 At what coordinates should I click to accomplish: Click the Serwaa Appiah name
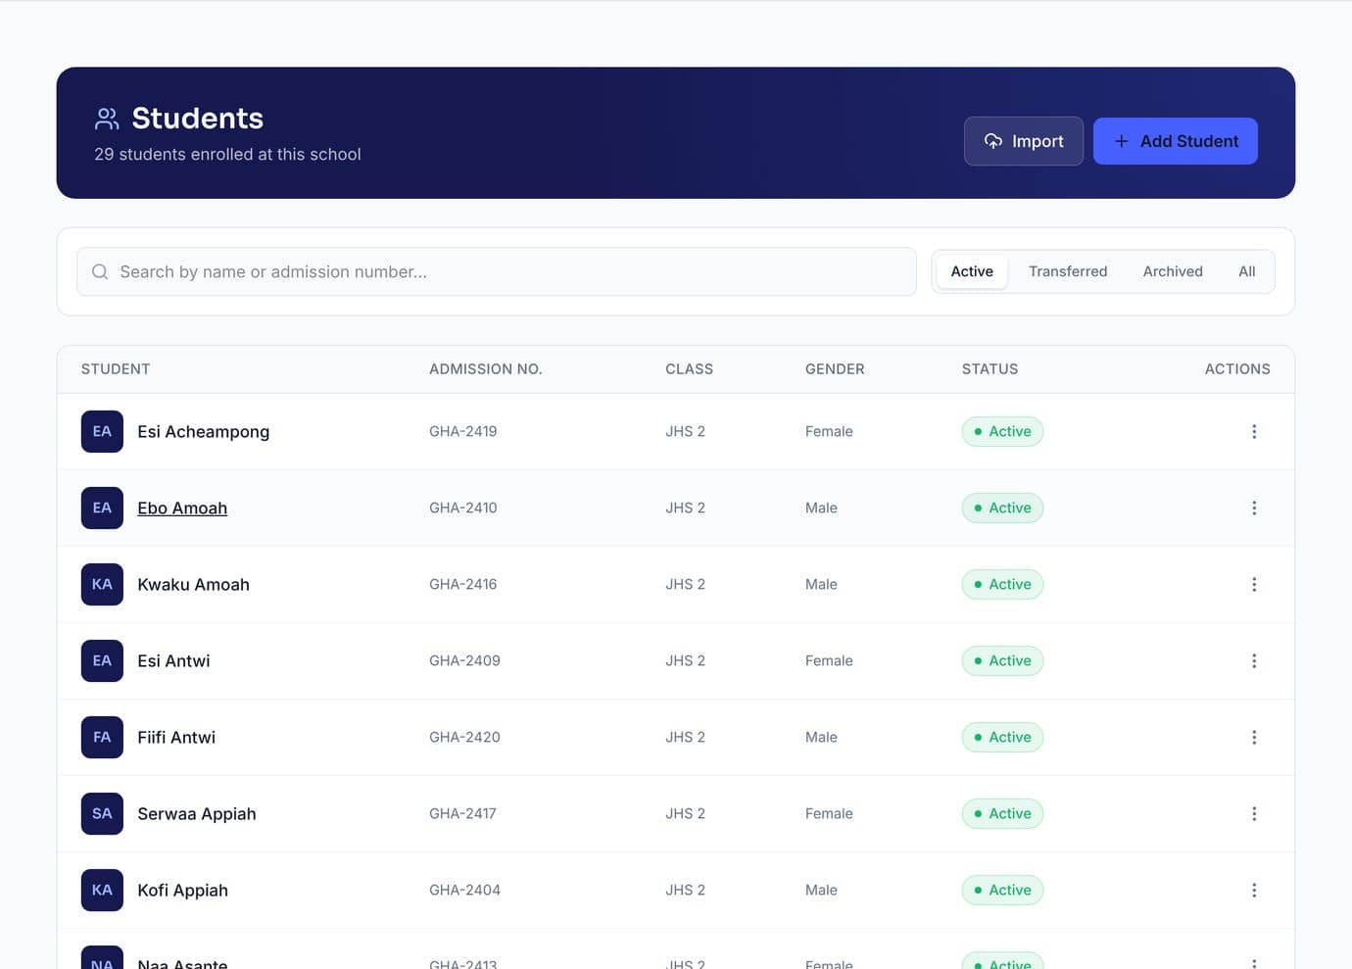click(196, 814)
